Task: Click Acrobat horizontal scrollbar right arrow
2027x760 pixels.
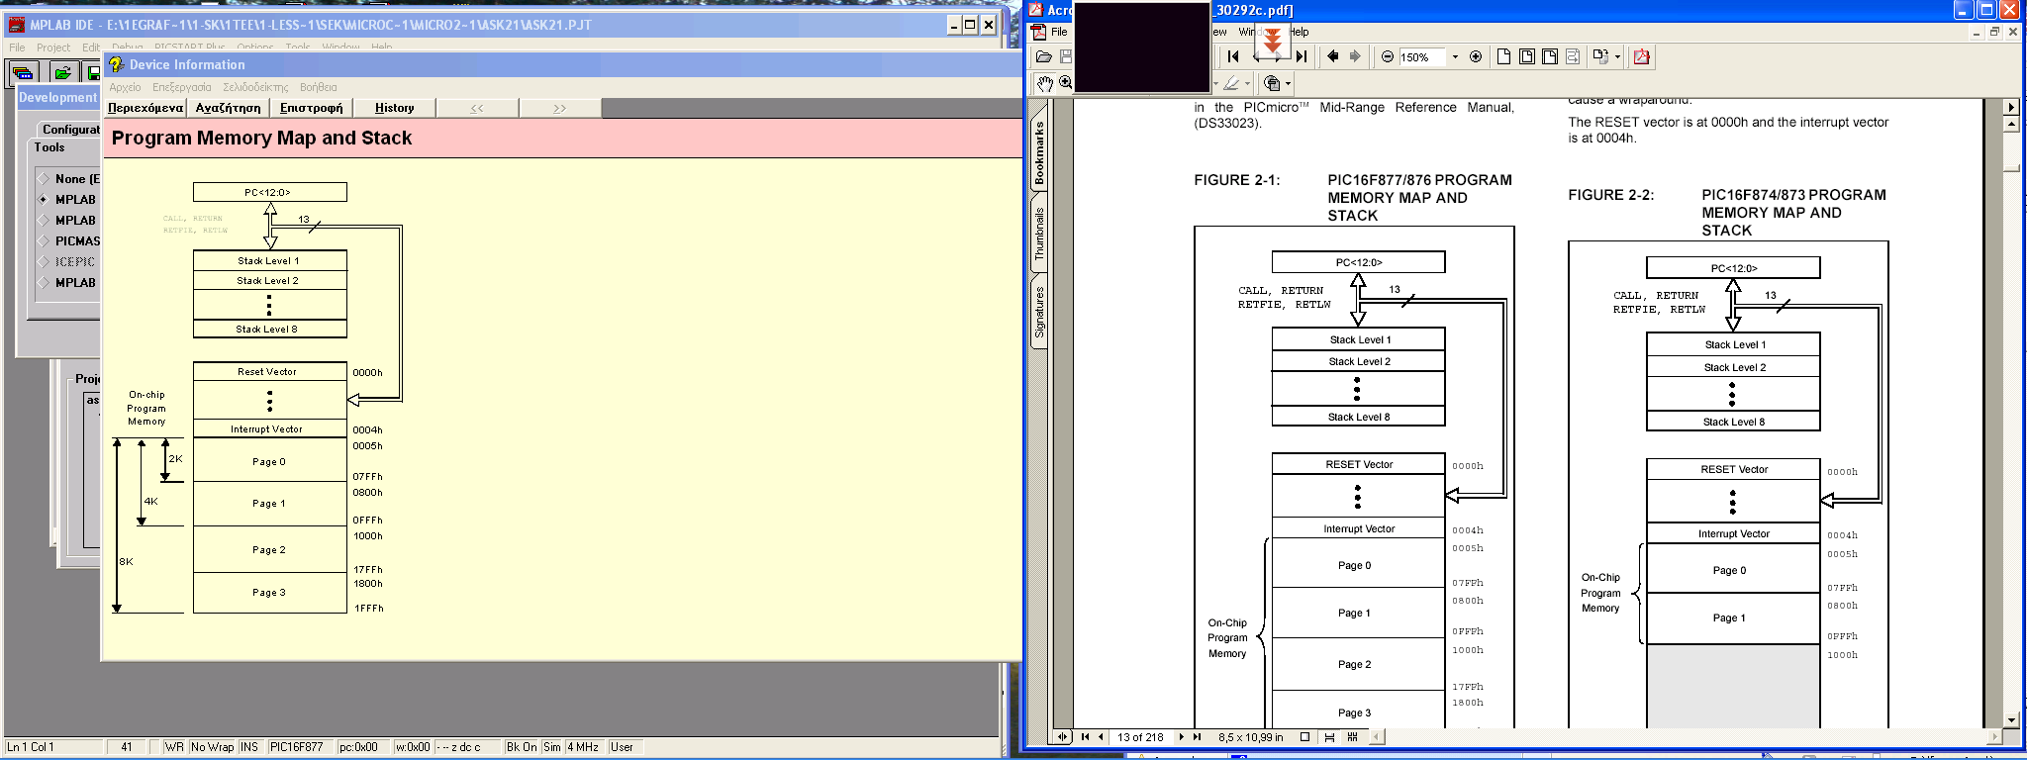Action: tap(1994, 736)
